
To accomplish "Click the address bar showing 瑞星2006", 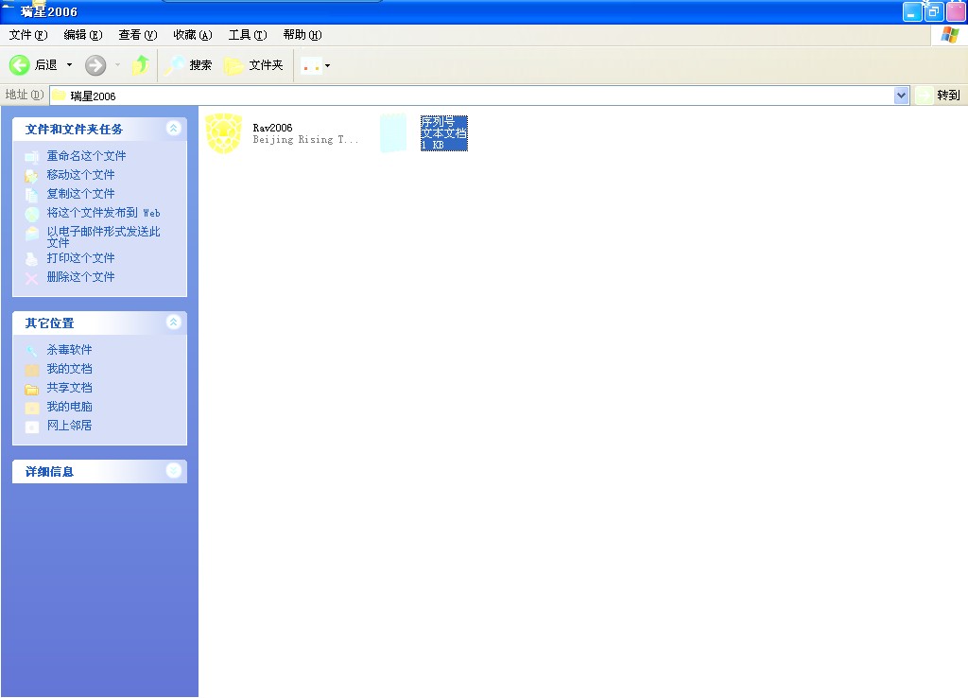I will [x=472, y=96].
